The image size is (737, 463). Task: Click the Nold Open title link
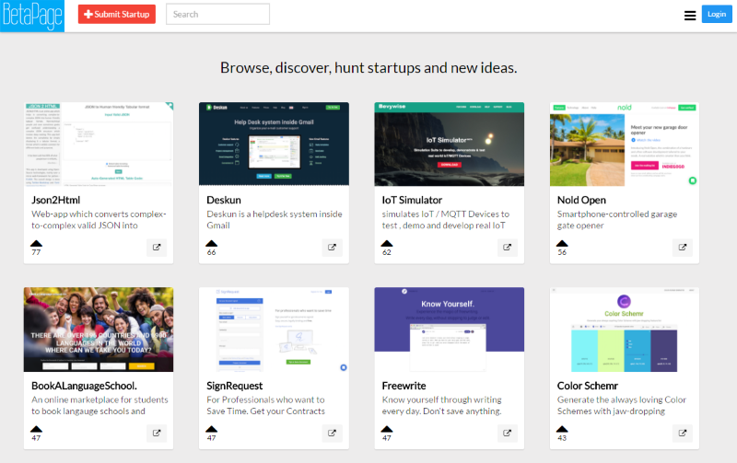581,200
